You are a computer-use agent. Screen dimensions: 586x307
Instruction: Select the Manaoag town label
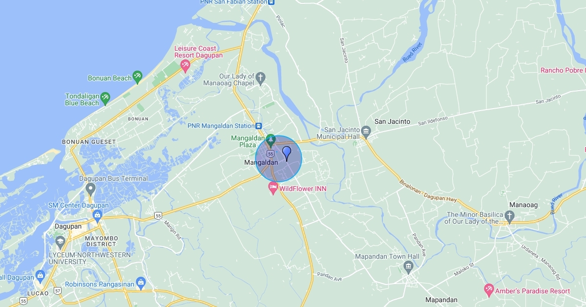click(523, 205)
